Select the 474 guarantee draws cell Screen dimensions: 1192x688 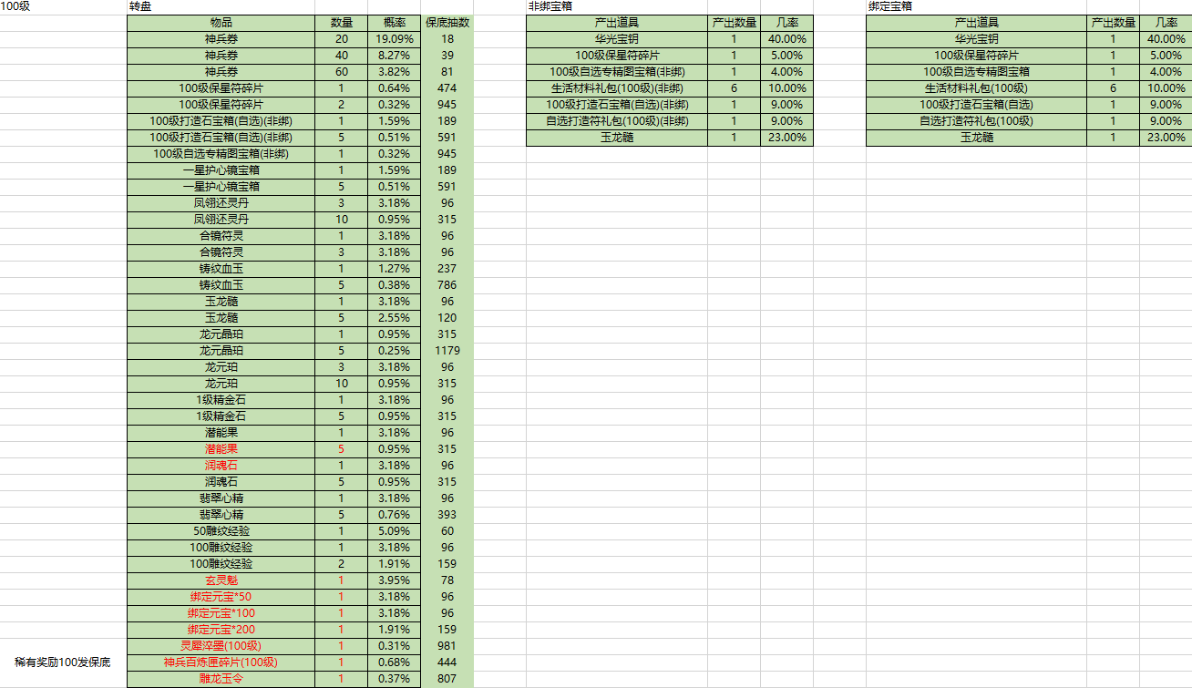447,88
